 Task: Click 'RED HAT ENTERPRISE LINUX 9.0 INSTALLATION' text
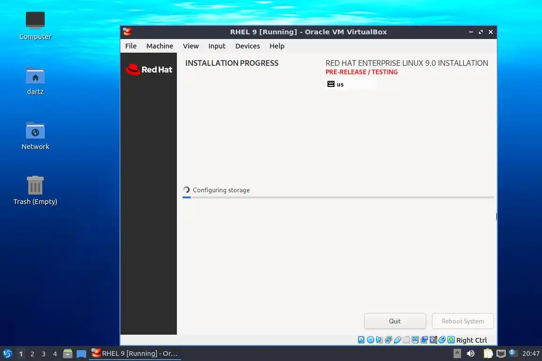coord(407,63)
